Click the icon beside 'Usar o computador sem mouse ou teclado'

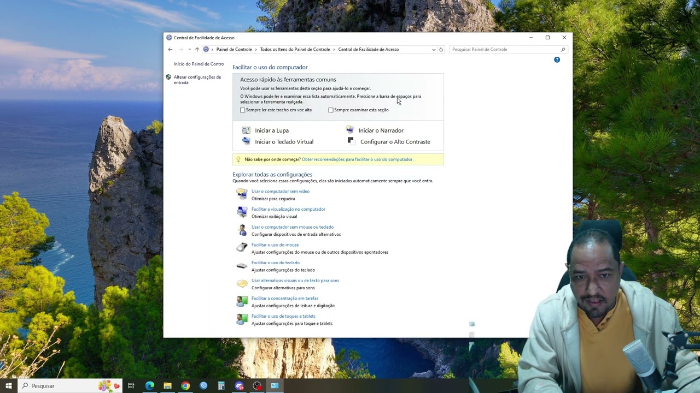(242, 230)
